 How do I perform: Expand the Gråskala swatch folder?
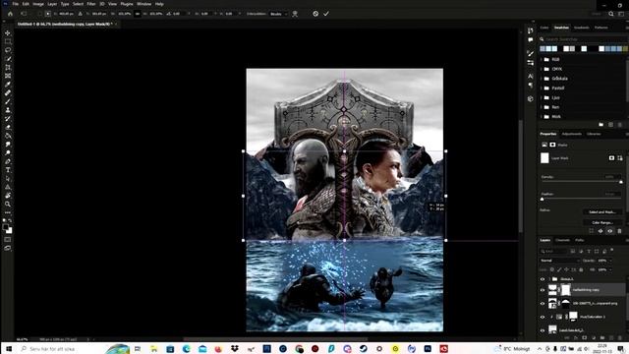542,79
